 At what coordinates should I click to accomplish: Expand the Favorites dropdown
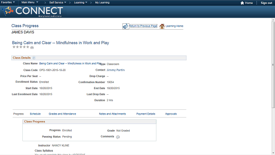coord(8,3)
